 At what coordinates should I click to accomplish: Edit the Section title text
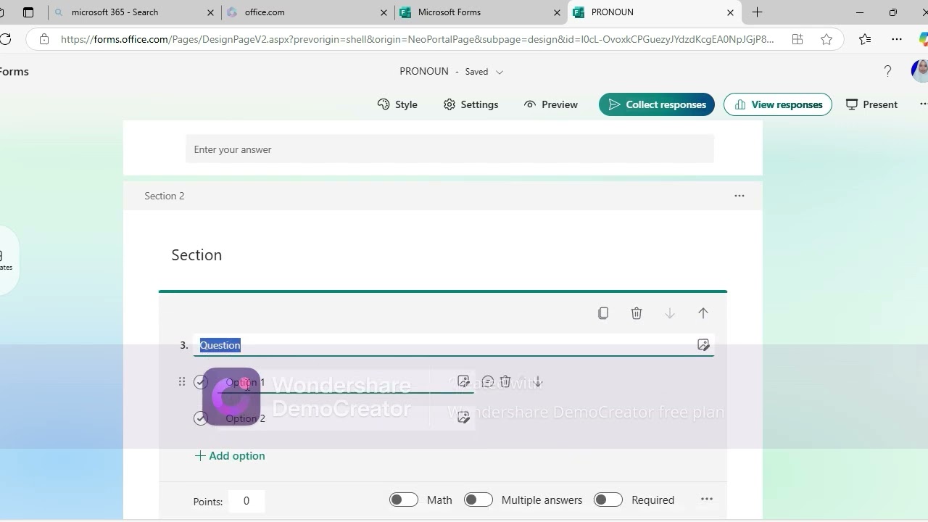[x=196, y=255]
